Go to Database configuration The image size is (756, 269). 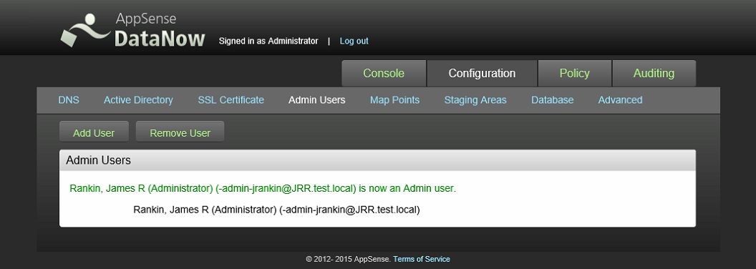click(x=553, y=100)
